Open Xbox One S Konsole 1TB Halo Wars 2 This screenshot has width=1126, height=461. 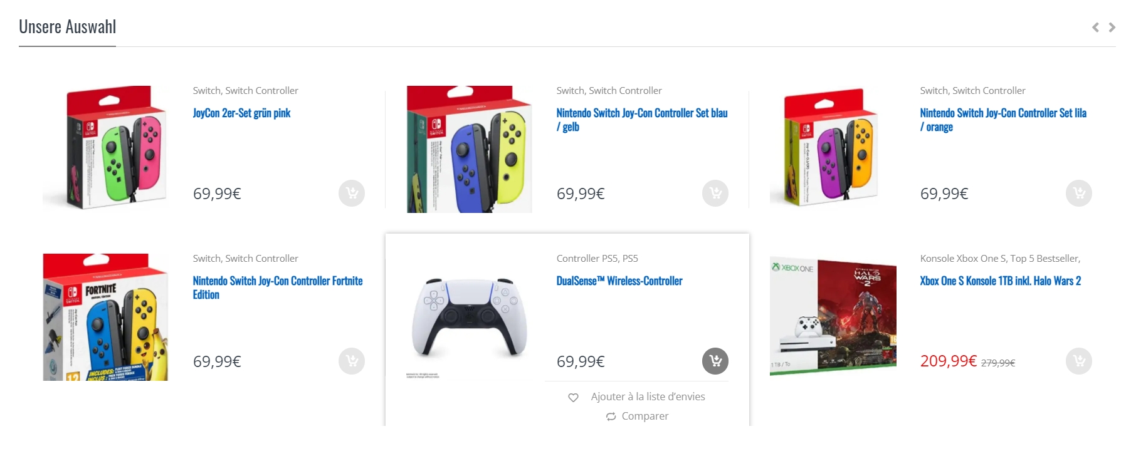pos(1001,281)
